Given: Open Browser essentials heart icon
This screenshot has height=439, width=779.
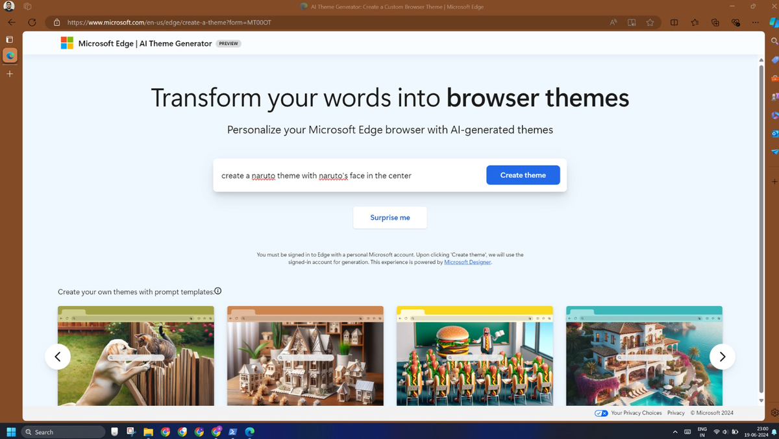Looking at the screenshot, I should (736, 22).
